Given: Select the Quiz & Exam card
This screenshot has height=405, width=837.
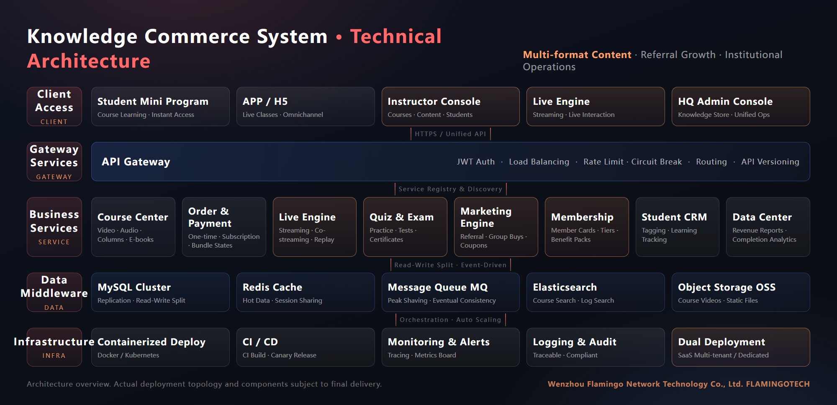Looking at the screenshot, I should [405, 227].
